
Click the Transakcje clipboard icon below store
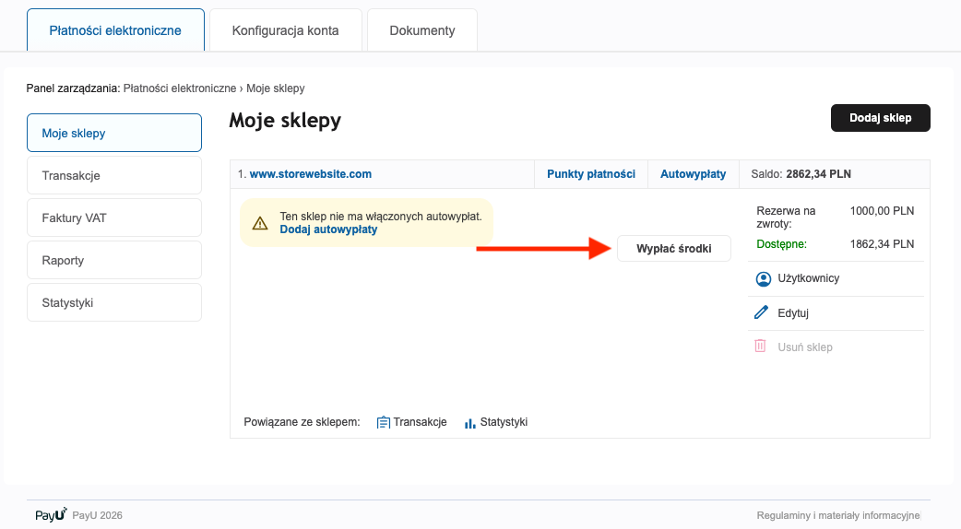(384, 422)
